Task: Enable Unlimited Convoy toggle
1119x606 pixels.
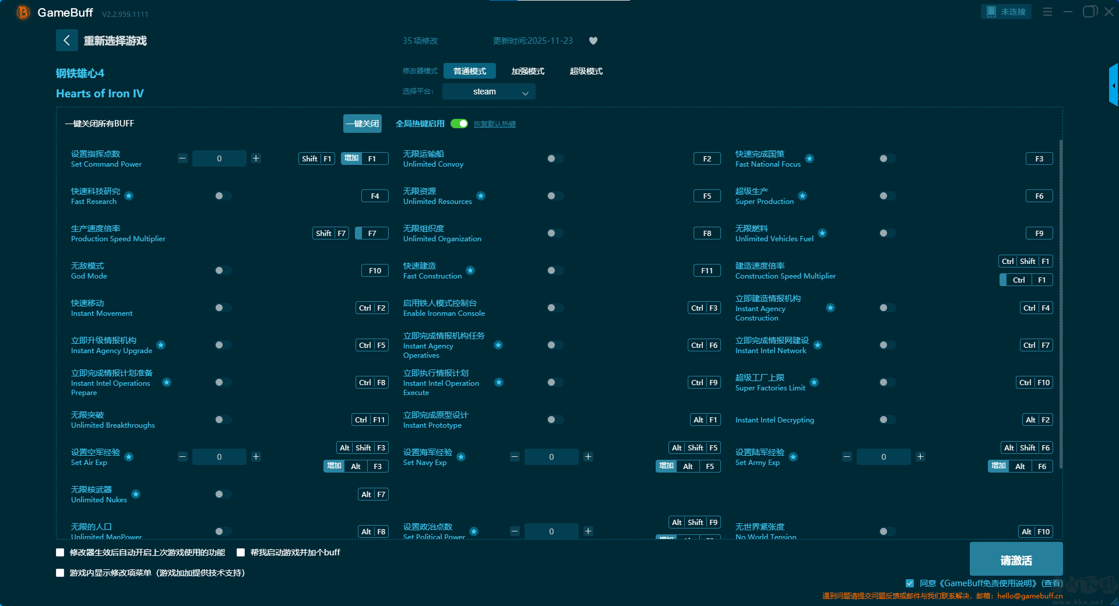Action: pyautogui.click(x=555, y=158)
